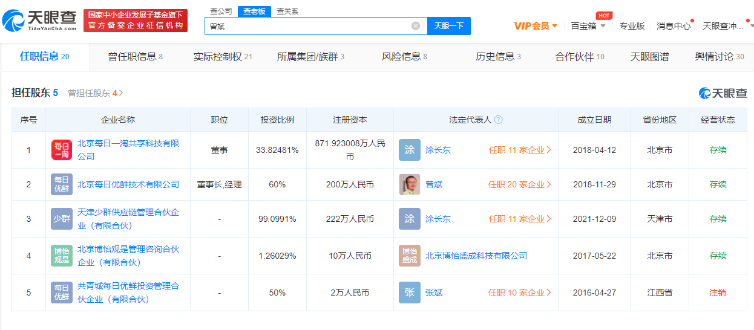Switch to 查公司 search tab
Viewport: 754px width, 330px height.
221,11
